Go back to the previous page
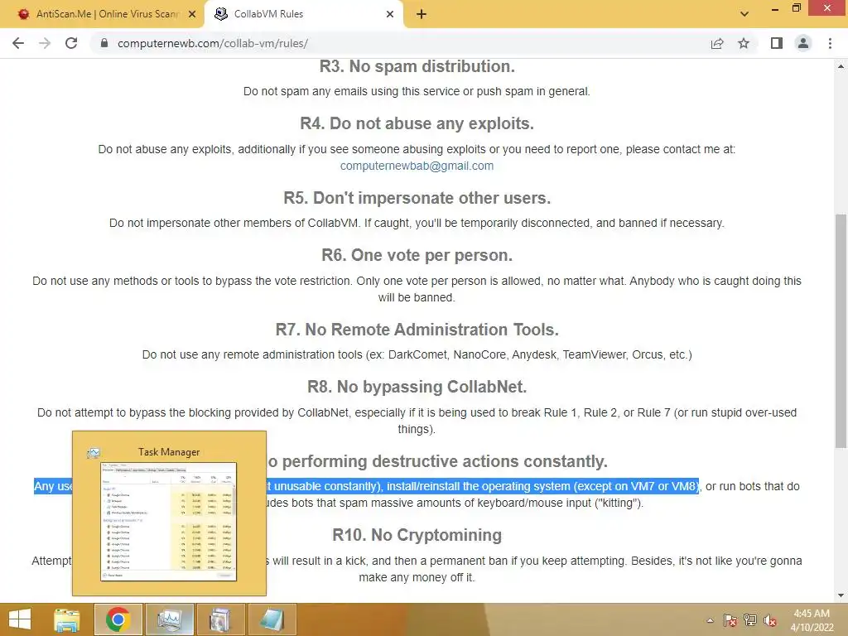 pyautogui.click(x=18, y=43)
